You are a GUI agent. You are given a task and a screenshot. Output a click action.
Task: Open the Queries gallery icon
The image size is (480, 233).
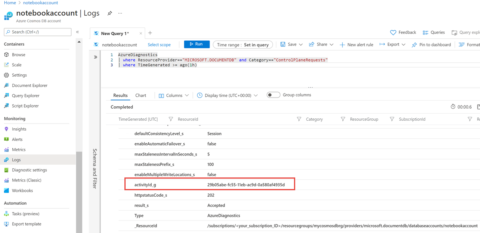click(426, 32)
